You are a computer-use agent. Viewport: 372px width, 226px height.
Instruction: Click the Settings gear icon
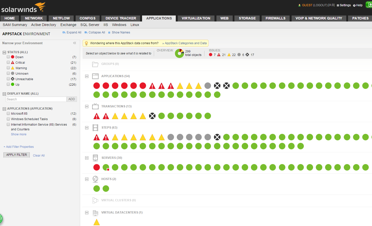pyautogui.click(x=338, y=5)
